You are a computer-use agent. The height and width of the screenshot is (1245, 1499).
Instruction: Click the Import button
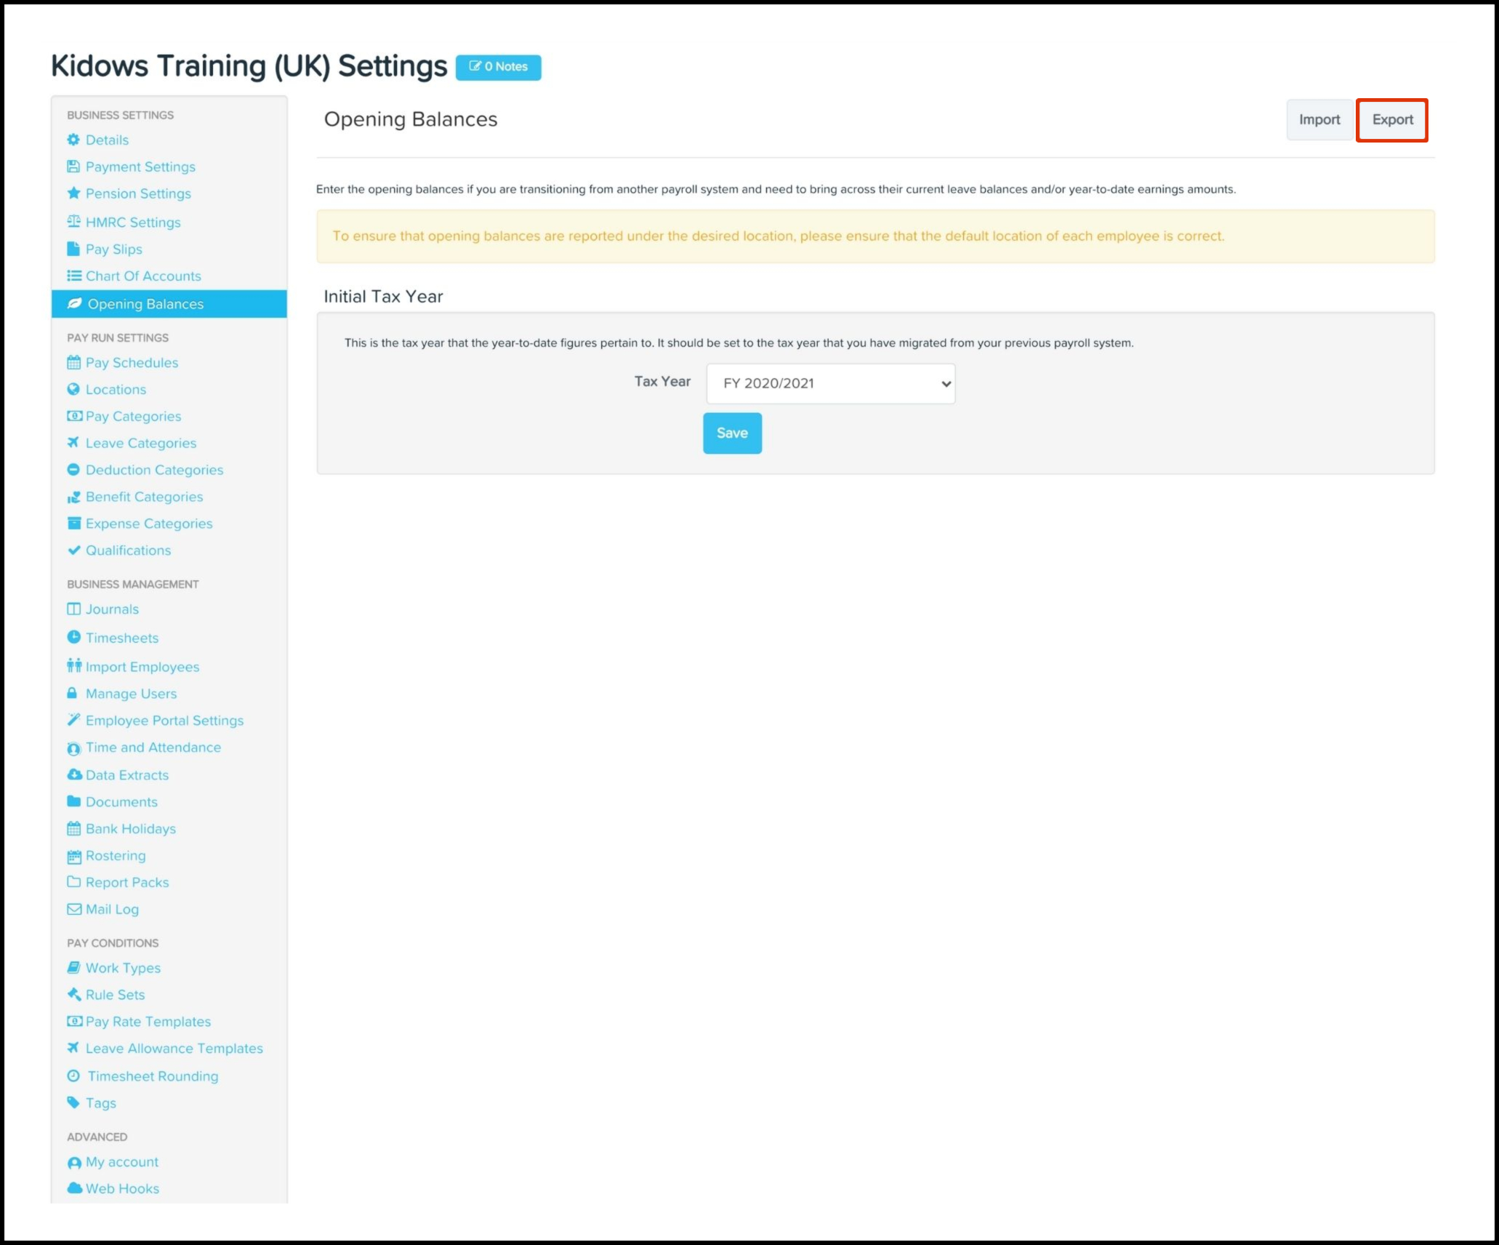point(1319,120)
